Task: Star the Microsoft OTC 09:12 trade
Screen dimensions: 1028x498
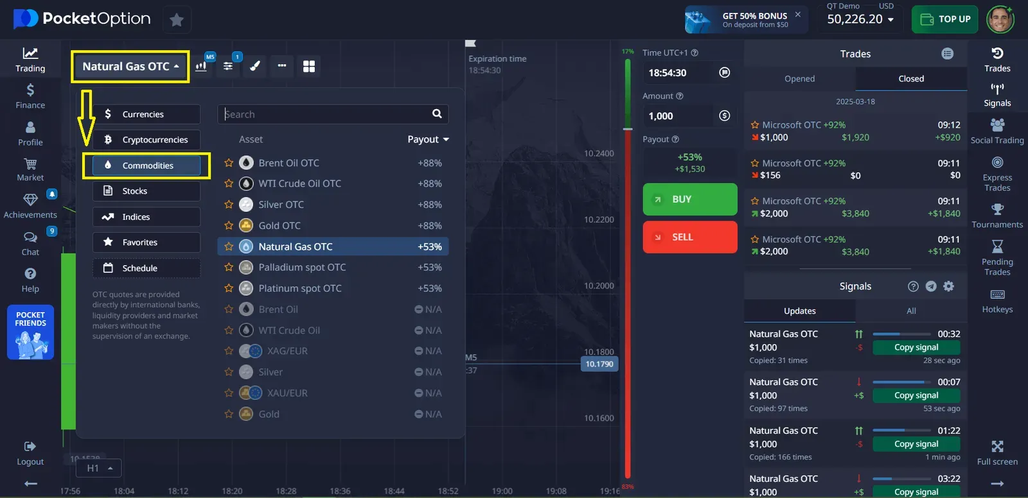Action: [x=755, y=125]
